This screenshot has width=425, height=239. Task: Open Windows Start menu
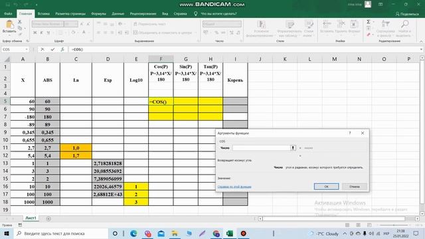6,233
